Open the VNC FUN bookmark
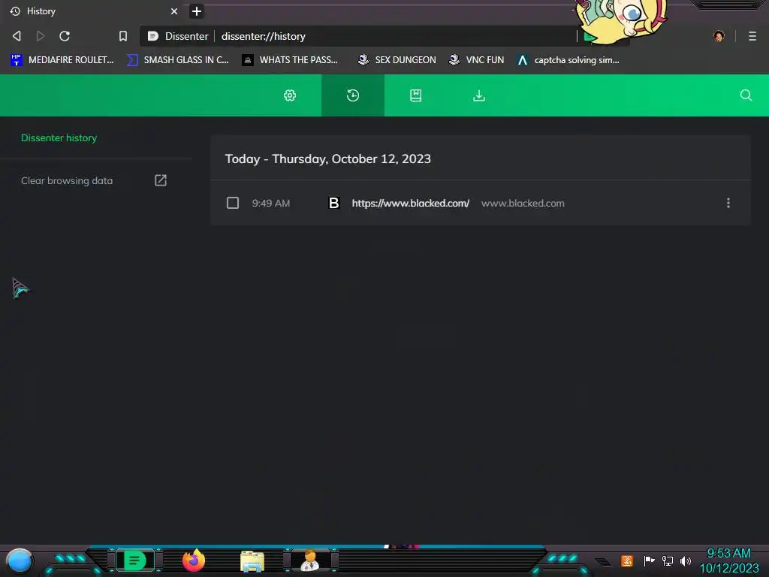The width and height of the screenshot is (769, 577). pos(477,60)
